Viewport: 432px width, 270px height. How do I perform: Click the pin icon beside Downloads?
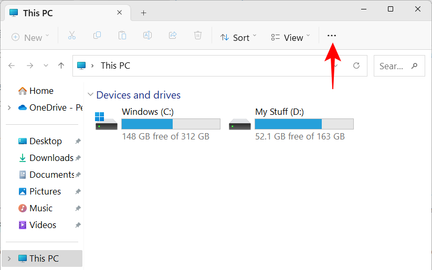(78, 158)
